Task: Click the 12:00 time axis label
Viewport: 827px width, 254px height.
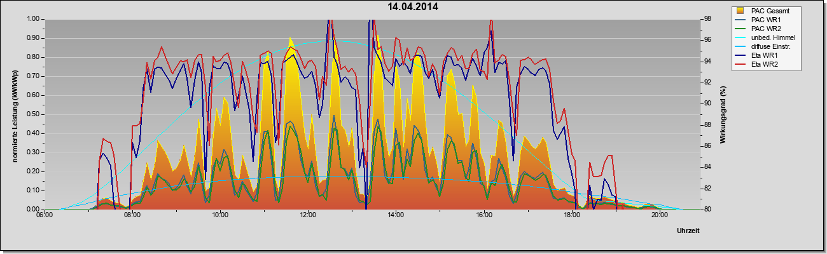Action: (x=308, y=215)
